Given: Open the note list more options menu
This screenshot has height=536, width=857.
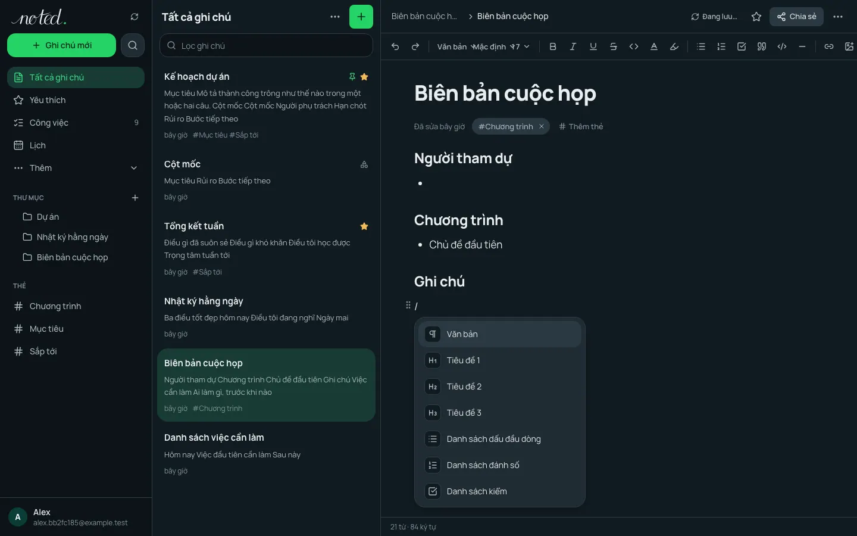Looking at the screenshot, I should 335,17.
